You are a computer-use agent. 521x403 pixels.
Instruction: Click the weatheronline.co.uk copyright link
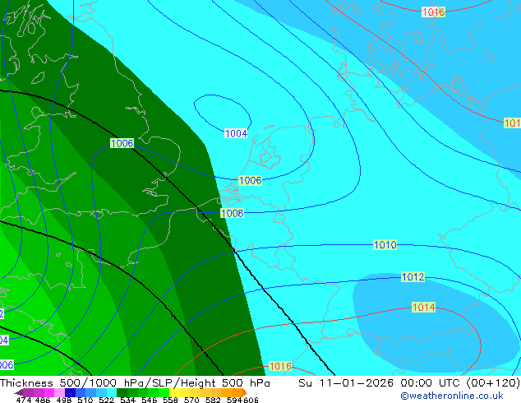click(452, 396)
